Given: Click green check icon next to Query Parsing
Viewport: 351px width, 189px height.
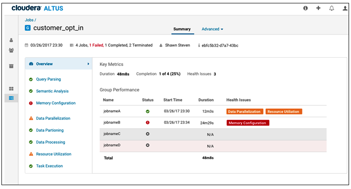Looking at the screenshot, I should coord(31,79).
